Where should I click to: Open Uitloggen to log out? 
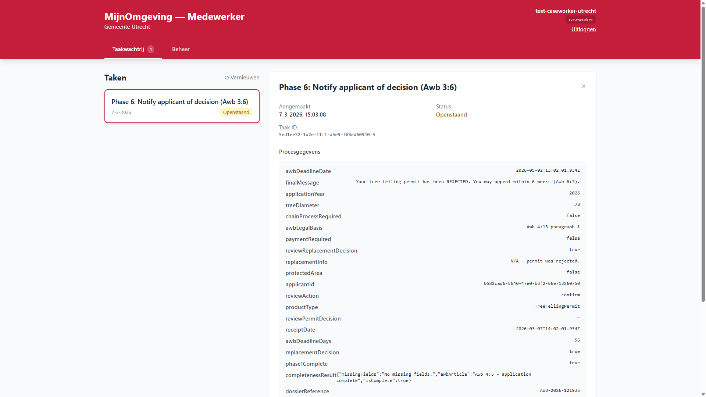[x=584, y=29]
